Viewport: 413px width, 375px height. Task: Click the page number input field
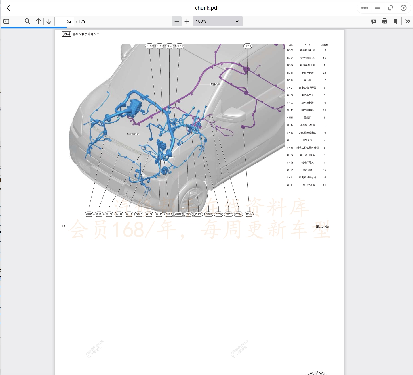(x=64, y=21)
